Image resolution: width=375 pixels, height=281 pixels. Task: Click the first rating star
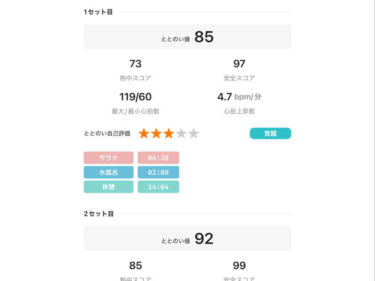point(144,134)
